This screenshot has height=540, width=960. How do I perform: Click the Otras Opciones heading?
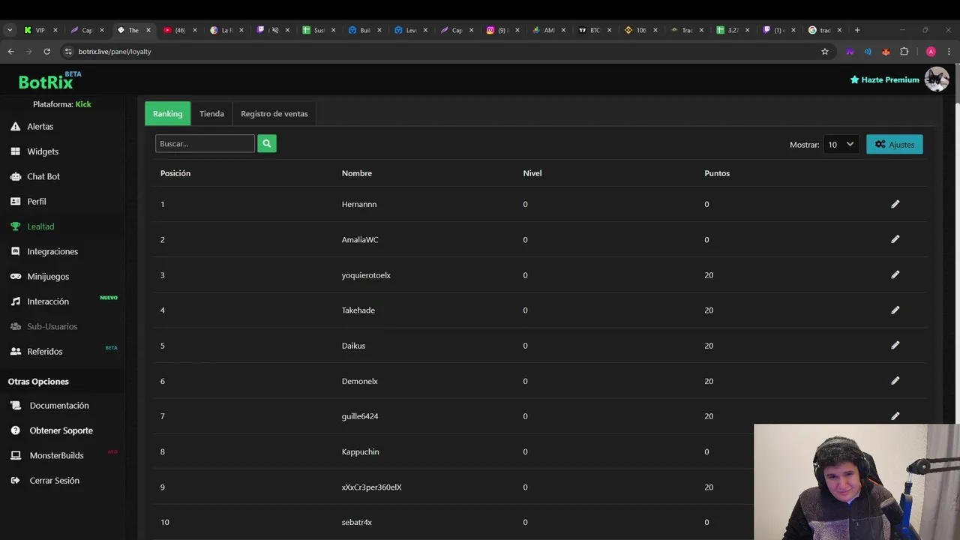tap(38, 382)
